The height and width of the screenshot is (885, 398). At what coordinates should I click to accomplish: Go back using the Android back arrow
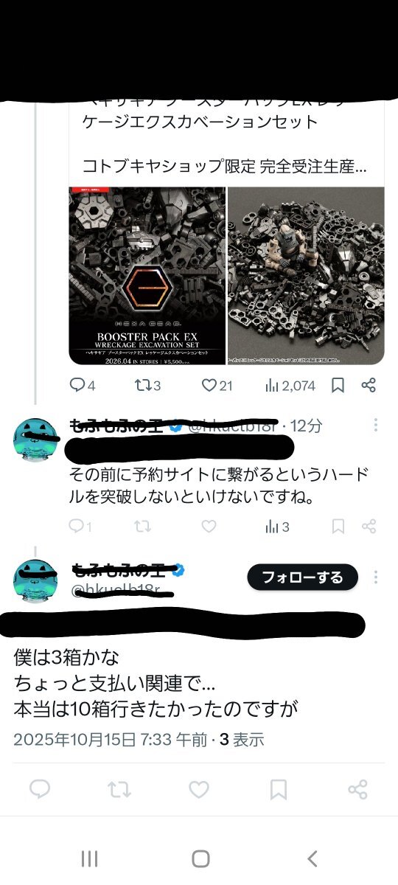click(x=313, y=858)
